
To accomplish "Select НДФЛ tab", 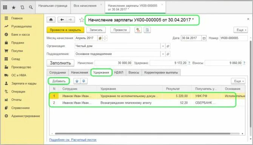I will click(119, 73).
